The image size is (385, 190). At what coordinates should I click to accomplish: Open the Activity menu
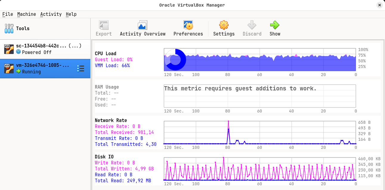click(x=51, y=14)
